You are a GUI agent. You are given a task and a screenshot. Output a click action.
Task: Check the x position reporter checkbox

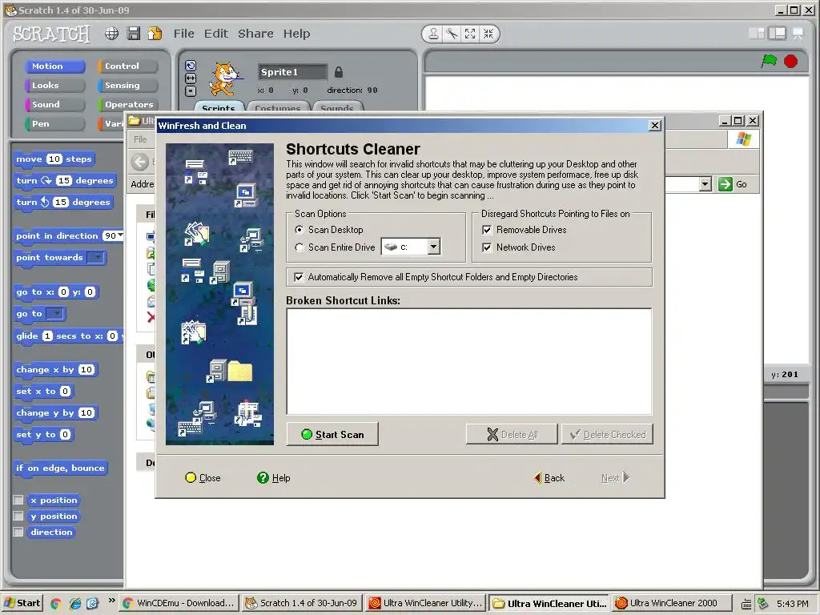click(x=18, y=500)
